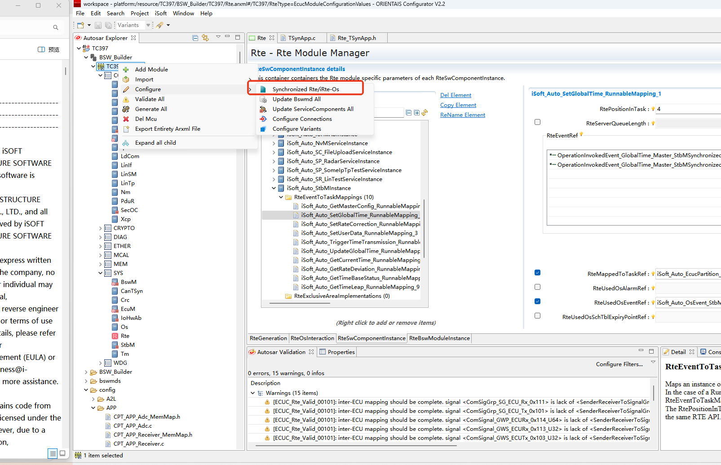Click the ReName Element link
721x465 pixels.
pos(462,115)
